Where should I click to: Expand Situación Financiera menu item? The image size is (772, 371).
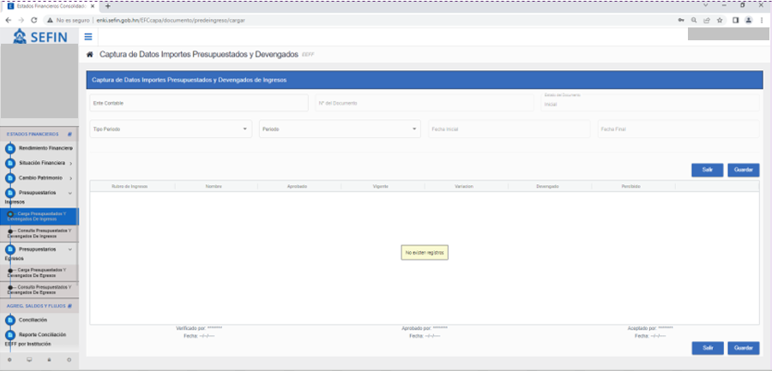click(x=43, y=163)
